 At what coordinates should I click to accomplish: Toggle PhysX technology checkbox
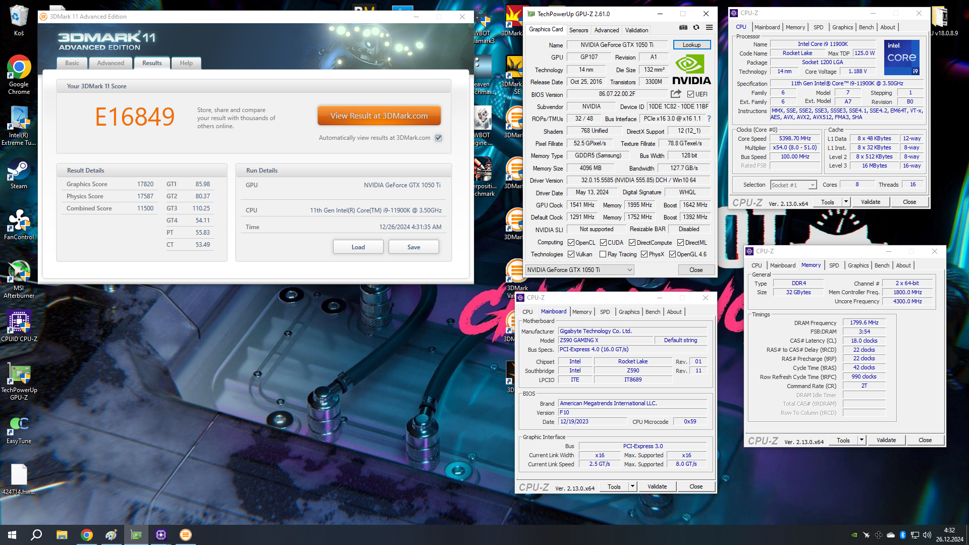pos(644,254)
